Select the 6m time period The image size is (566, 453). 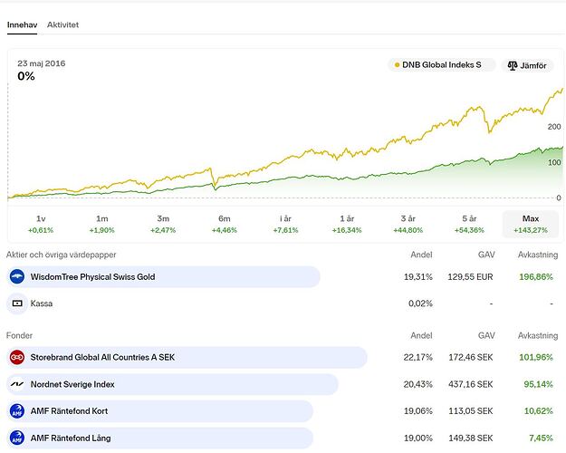coord(225,224)
